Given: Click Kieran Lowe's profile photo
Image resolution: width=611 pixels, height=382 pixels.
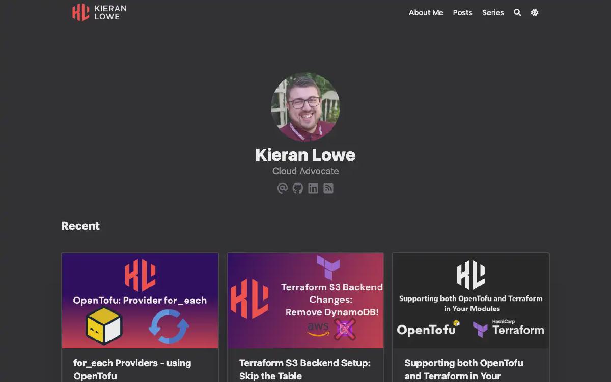Looking at the screenshot, I should click(305, 107).
